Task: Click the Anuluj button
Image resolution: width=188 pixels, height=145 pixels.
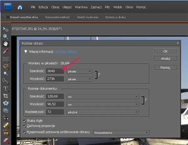Action: (x=165, y=58)
